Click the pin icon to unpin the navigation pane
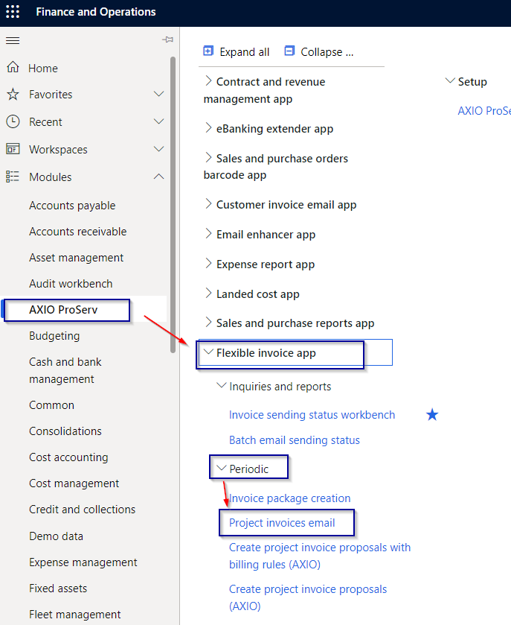 pyautogui.click(x=167, y=39)
